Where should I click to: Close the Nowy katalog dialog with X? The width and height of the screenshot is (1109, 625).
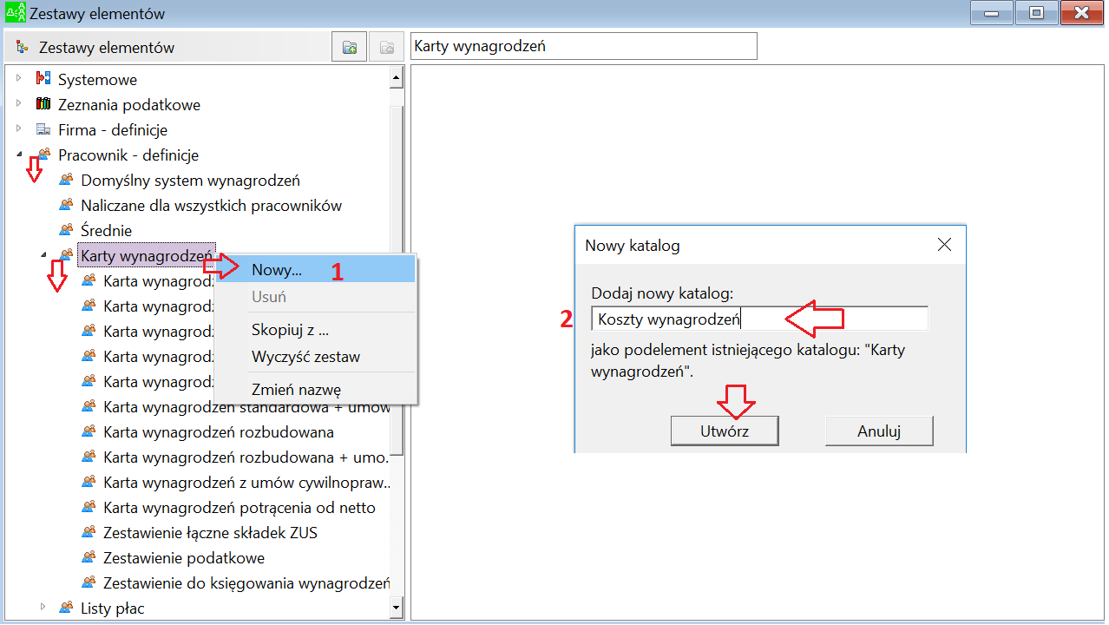(945, 245)
